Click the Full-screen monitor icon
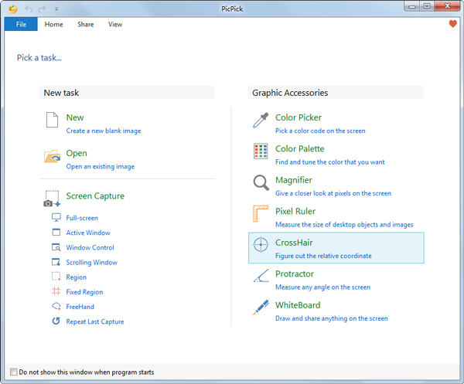Viewport: 464px width, 384px height. [x=56, y=217]
